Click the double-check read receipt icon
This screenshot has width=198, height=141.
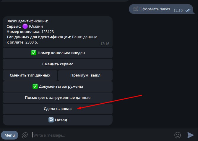pyautogui.click(x=188, y=10)
